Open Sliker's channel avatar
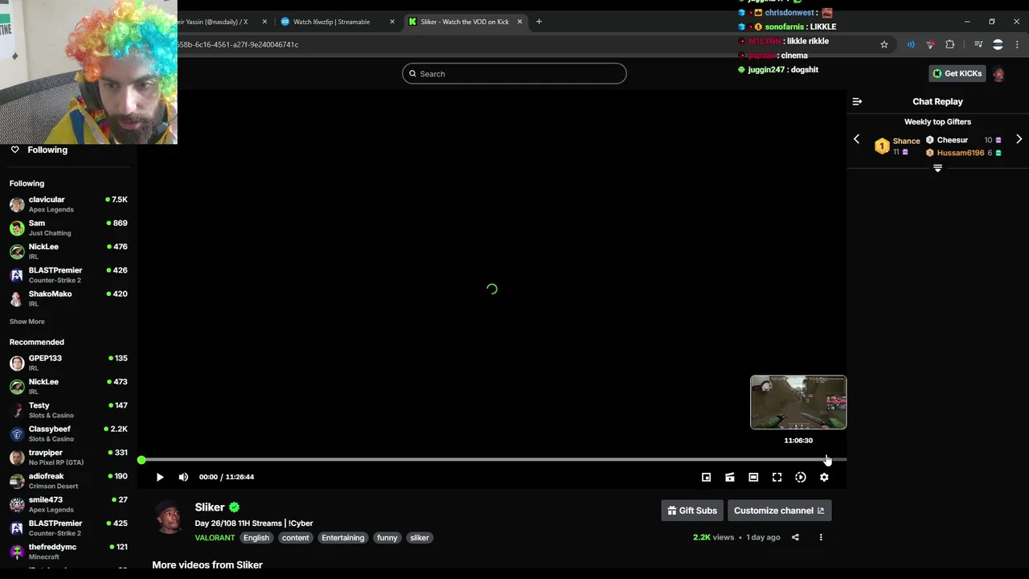Image resolution: width=1029 pixels, height=579 pixels. (168, 518)
